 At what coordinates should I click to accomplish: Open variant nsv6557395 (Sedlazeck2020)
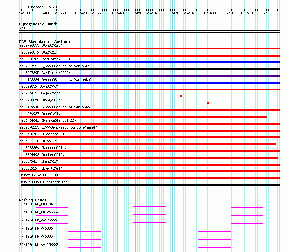pos(45,73)
